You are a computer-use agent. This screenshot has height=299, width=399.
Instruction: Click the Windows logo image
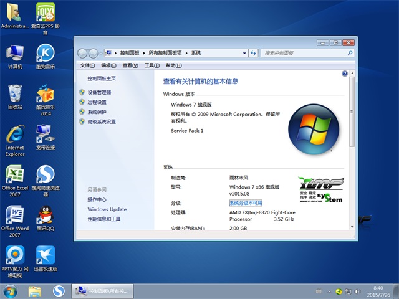[x=314, y=129]
